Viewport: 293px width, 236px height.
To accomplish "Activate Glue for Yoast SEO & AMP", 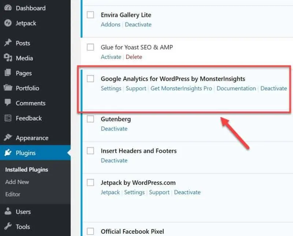I will point(111,57).
